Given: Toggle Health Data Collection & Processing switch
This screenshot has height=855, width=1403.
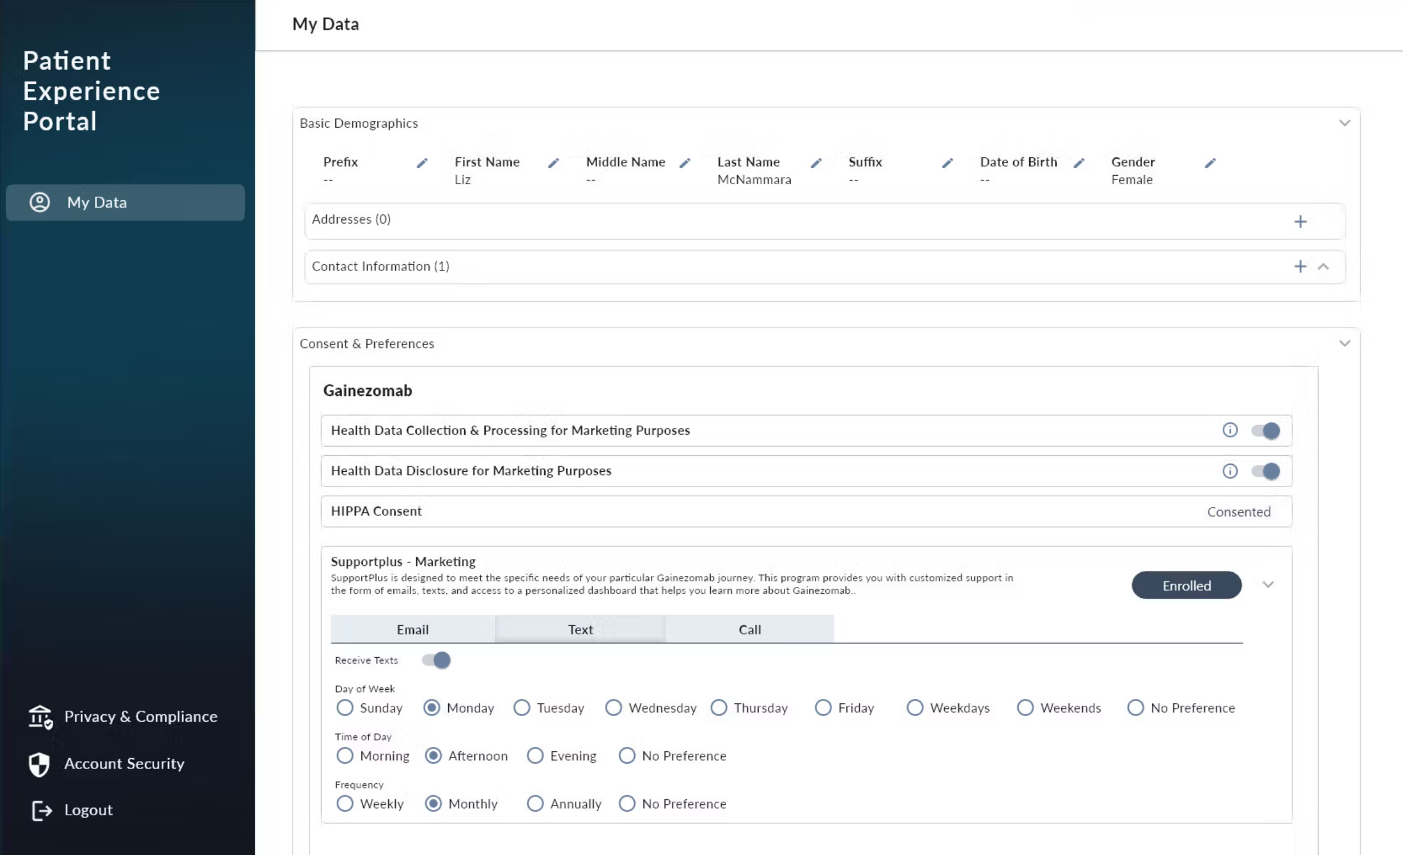Looking at the screenshot, I should pos(1265,431).
